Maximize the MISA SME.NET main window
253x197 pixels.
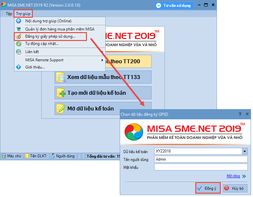tap(206, 5)
